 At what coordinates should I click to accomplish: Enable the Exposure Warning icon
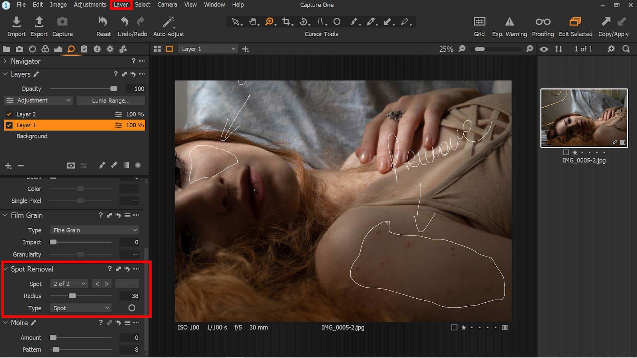509,21
